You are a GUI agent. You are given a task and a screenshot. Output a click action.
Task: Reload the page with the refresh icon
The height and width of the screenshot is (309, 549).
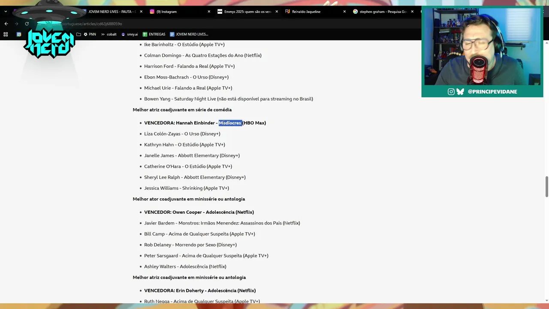point(27,24)
